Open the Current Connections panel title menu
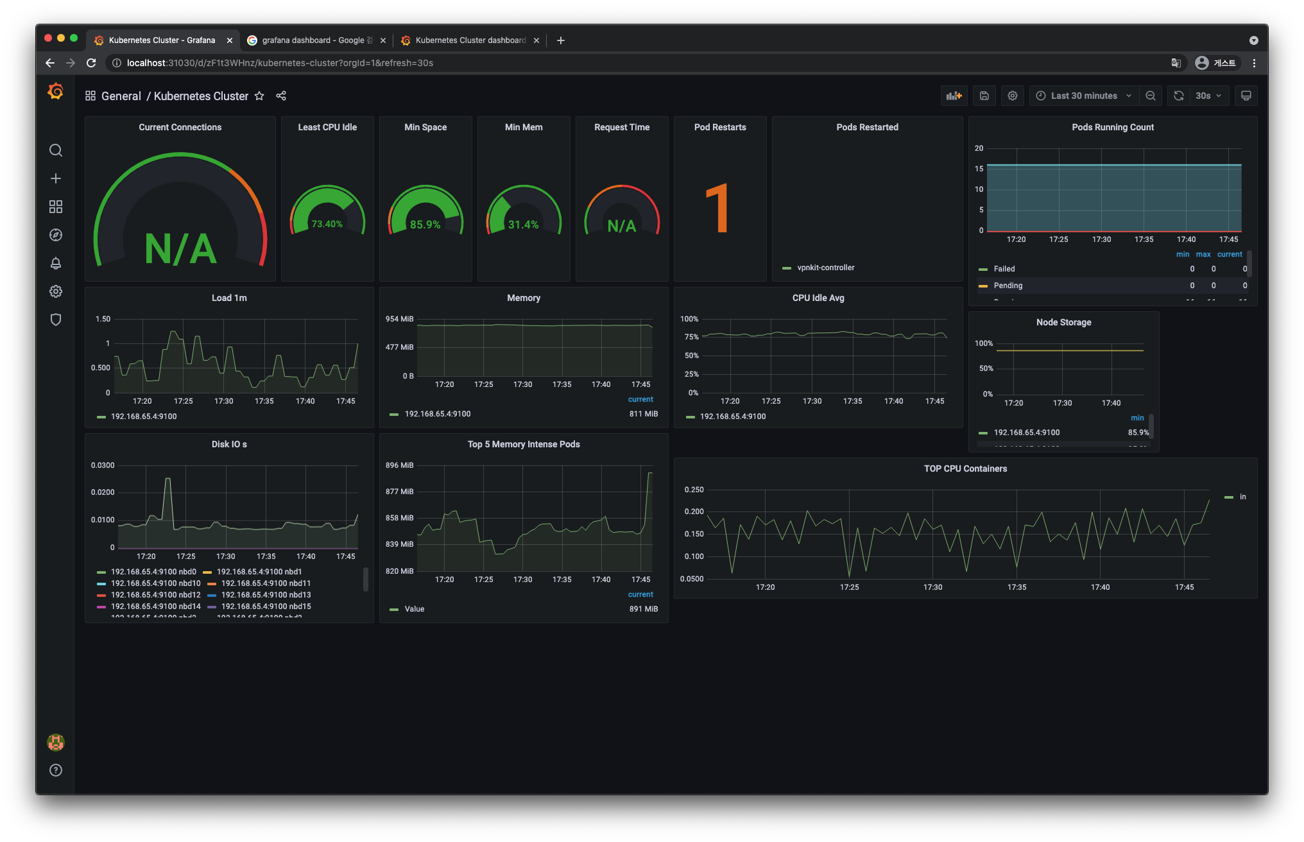Image resolution: width=1304 pixels, height=842 pixels. pos(180,127)
